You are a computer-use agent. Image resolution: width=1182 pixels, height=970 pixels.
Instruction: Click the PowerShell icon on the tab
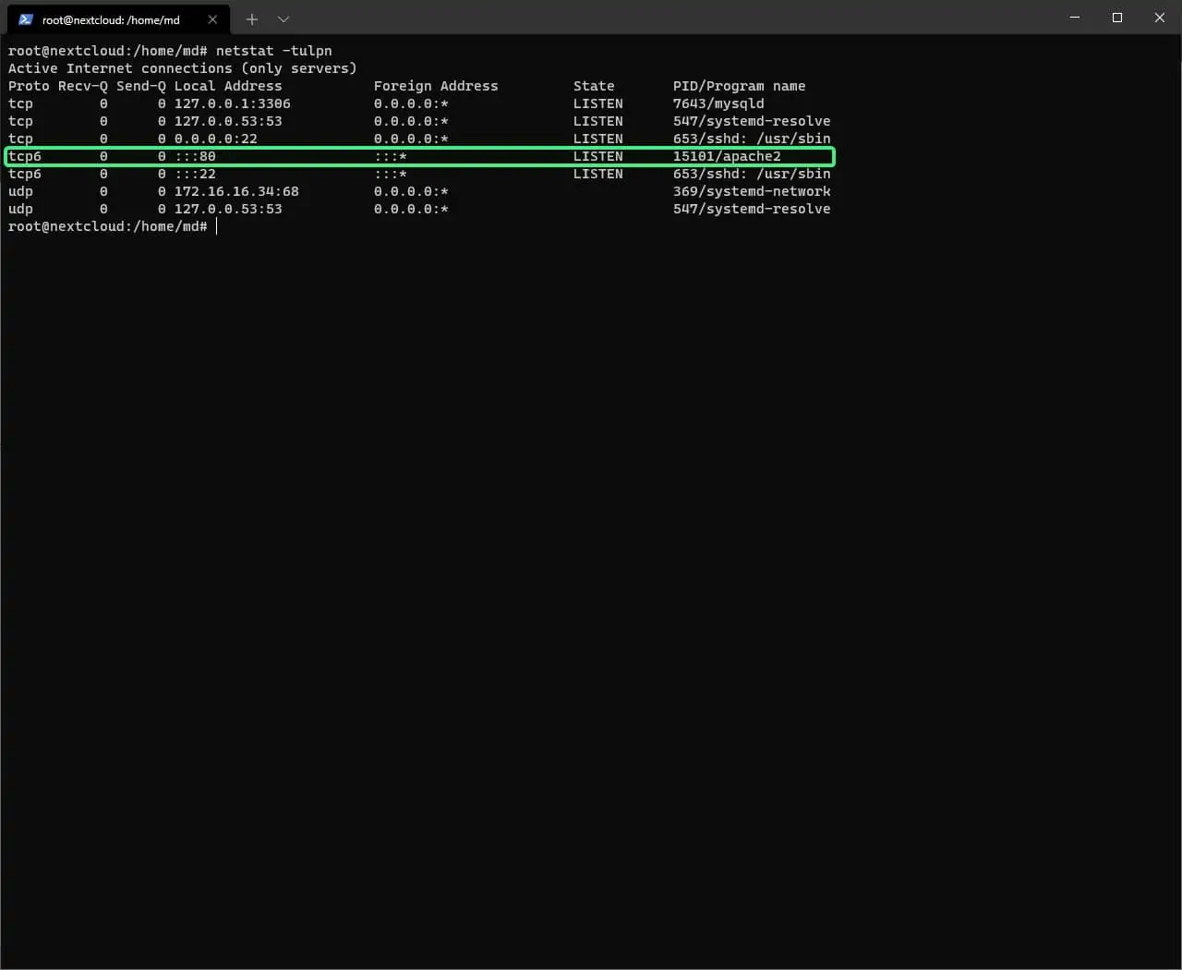26,19
